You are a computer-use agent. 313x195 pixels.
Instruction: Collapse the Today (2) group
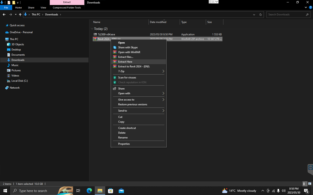coord(92,29)
